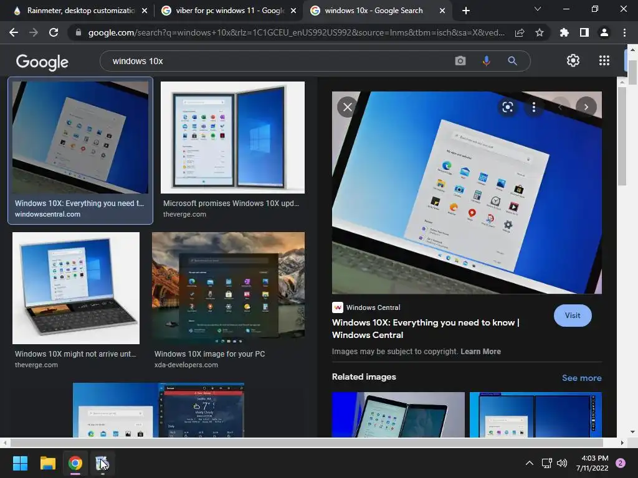Open Windows 10X might not arrive thumbnail
The image size is (638, 478).
point(75,288)
